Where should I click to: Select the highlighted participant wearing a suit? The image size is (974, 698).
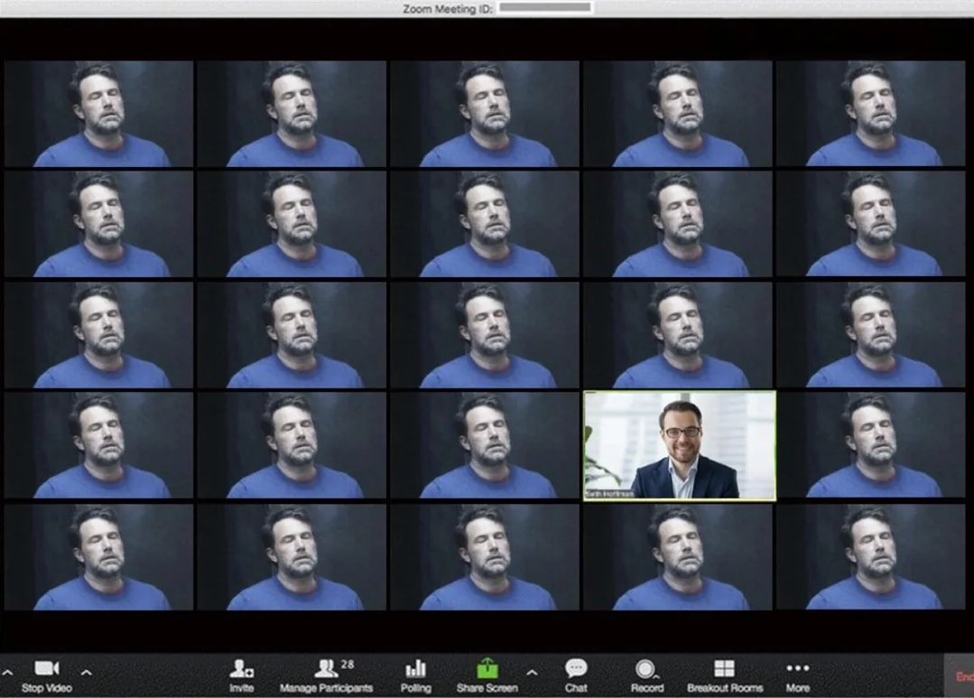(x=680, y=446)
